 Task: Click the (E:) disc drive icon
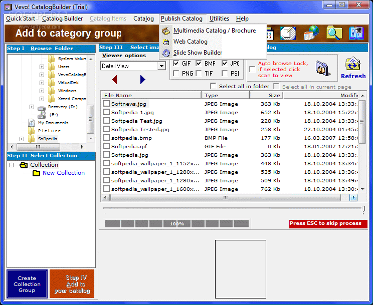[42, 115]
